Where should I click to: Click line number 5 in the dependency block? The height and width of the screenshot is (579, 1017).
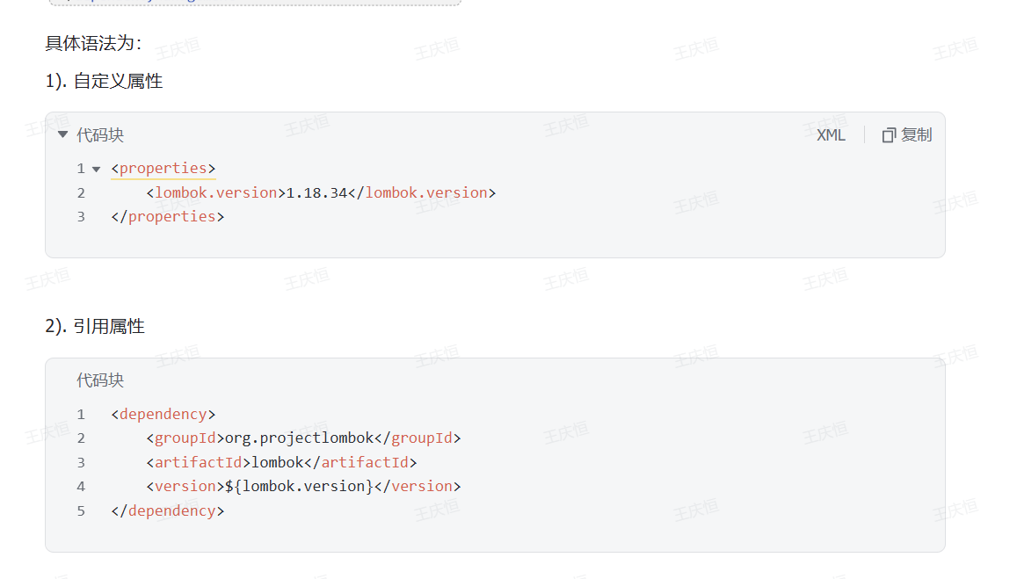[81, 510]
